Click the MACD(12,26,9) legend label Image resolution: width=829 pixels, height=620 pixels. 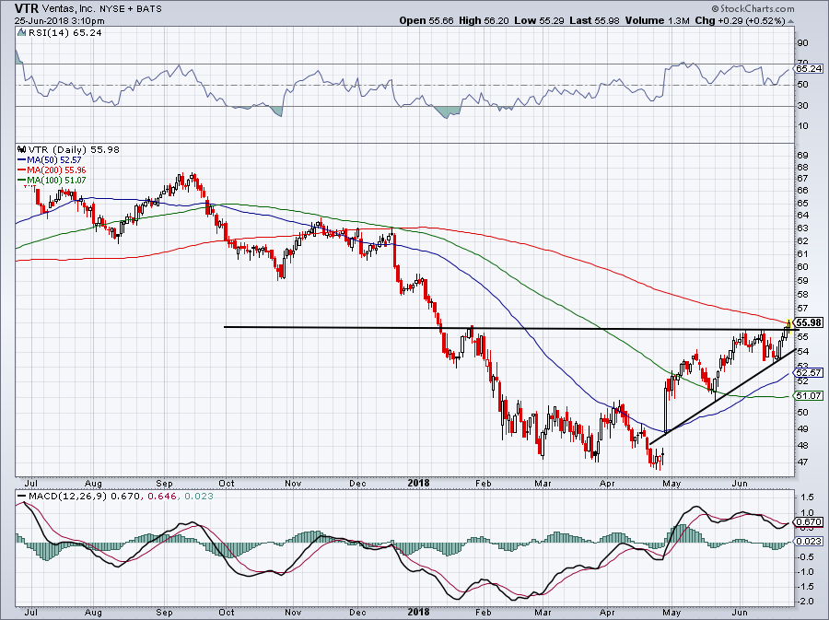click(x=66, y=497)
